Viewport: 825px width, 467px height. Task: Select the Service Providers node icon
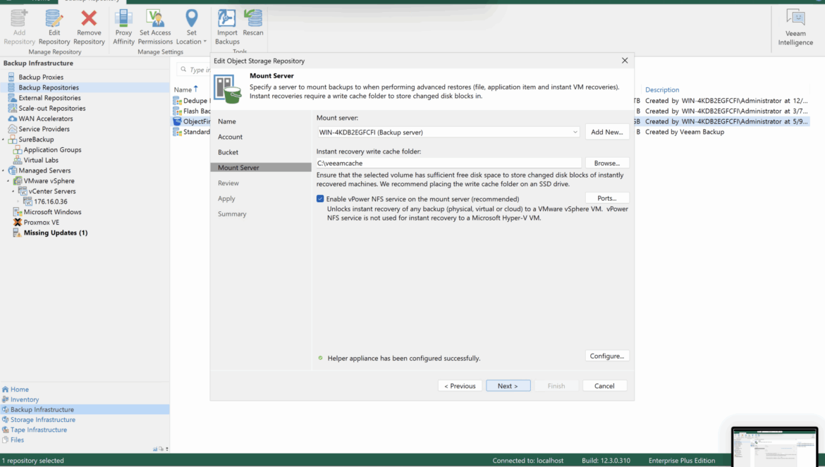pos(12,129)
